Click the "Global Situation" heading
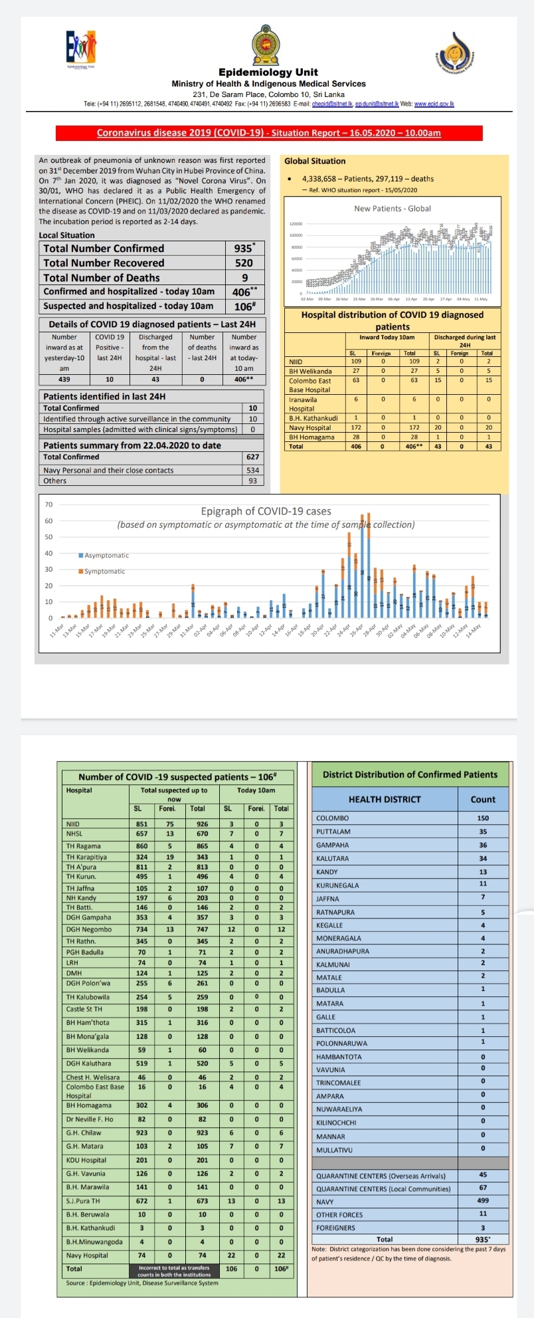Image resolution: width=534 pixels, height=1318 pixels. click(315, 161)
